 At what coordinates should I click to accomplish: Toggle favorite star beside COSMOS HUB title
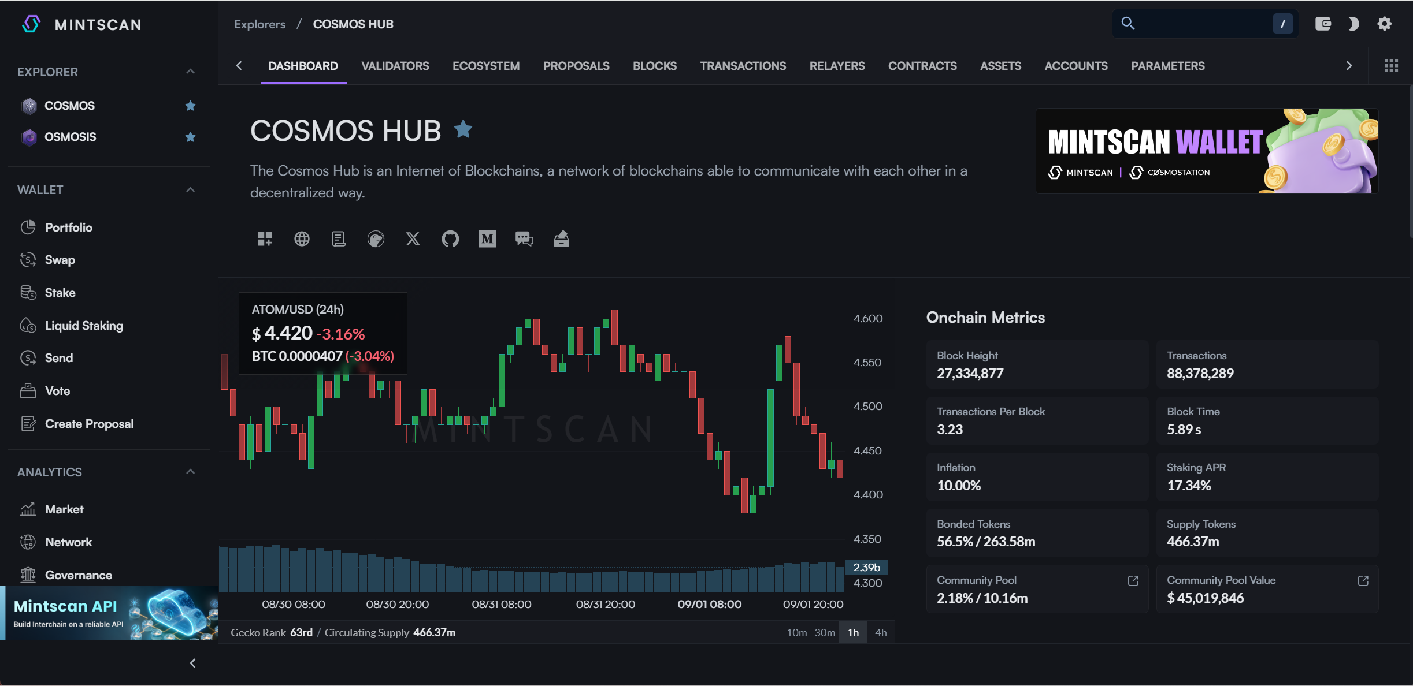[463, 129]
